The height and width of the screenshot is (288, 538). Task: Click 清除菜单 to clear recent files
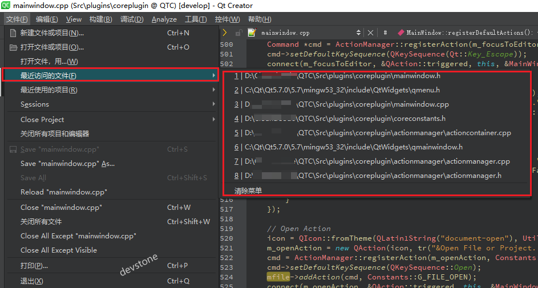pyautogui.click(x=376, y=190)
